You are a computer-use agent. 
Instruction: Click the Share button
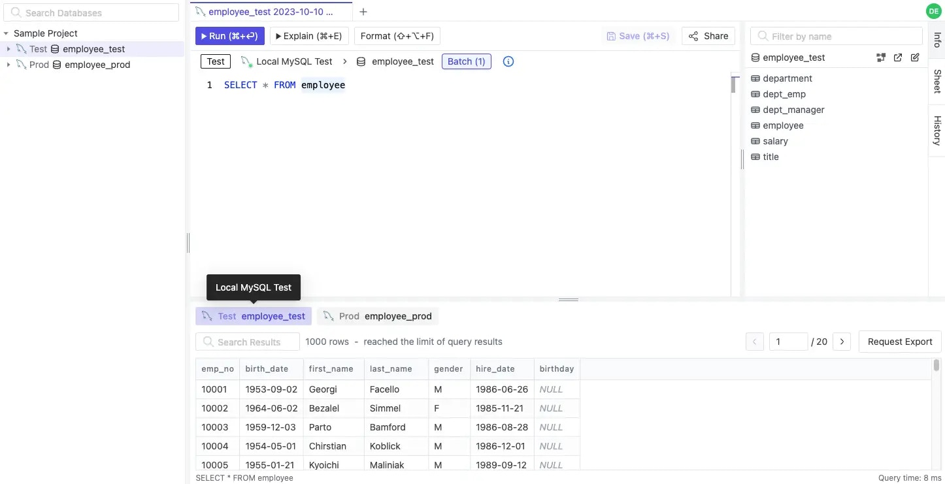click(708, 36)
